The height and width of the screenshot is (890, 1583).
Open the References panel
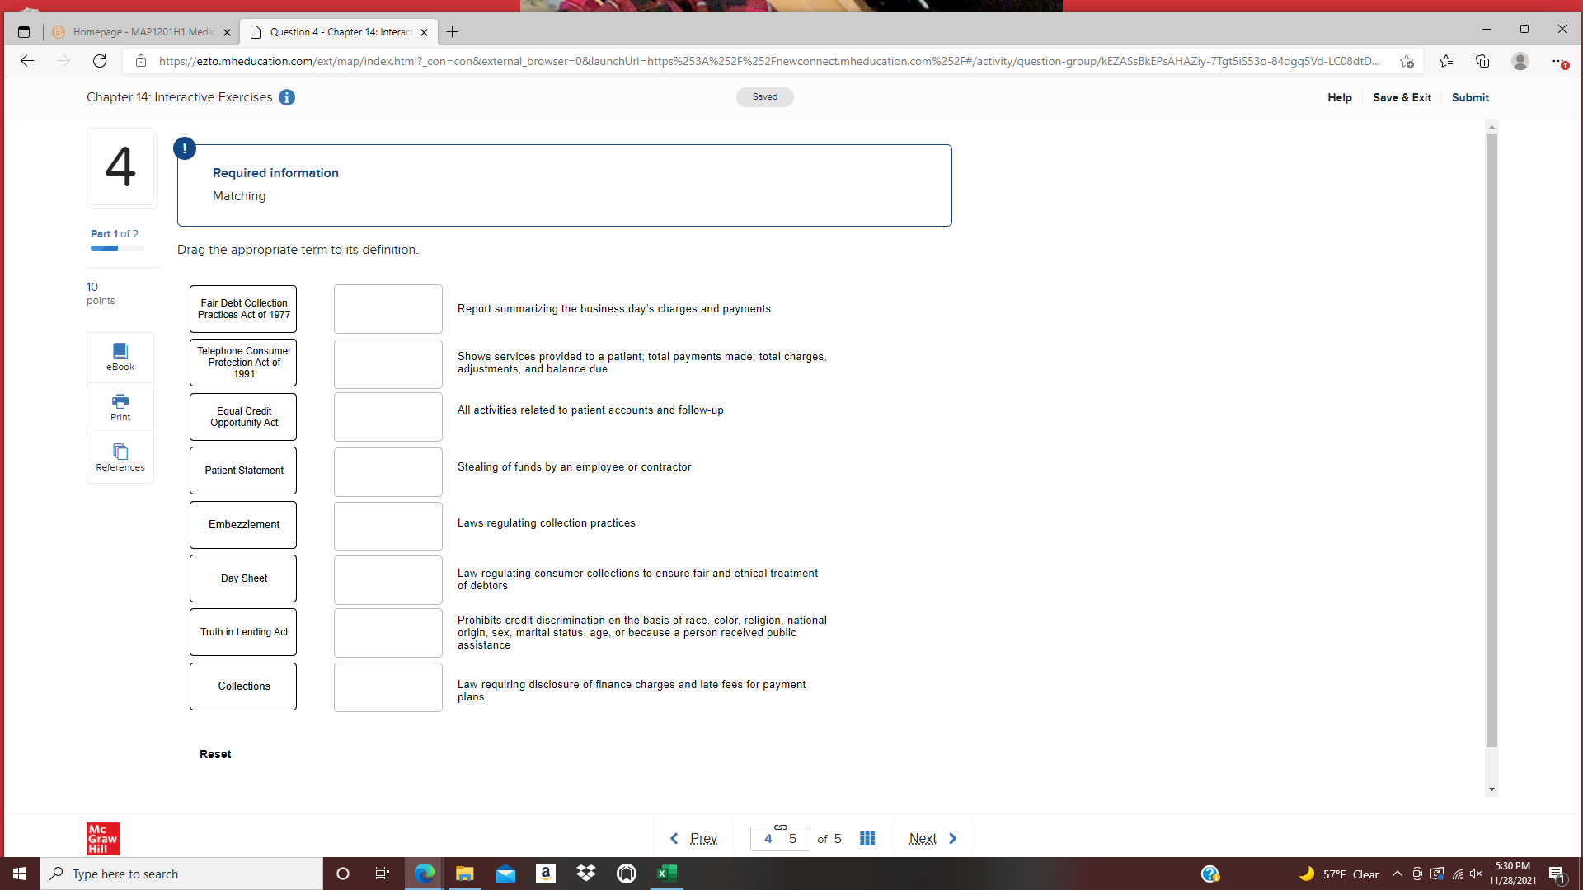(120, 456)
